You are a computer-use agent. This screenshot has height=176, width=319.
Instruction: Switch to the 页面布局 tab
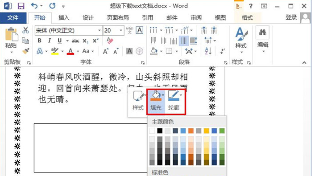(118, 18)
